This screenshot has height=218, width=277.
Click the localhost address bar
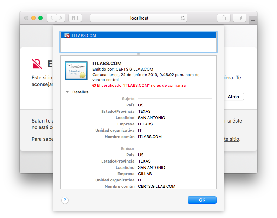tap(139, 18)
